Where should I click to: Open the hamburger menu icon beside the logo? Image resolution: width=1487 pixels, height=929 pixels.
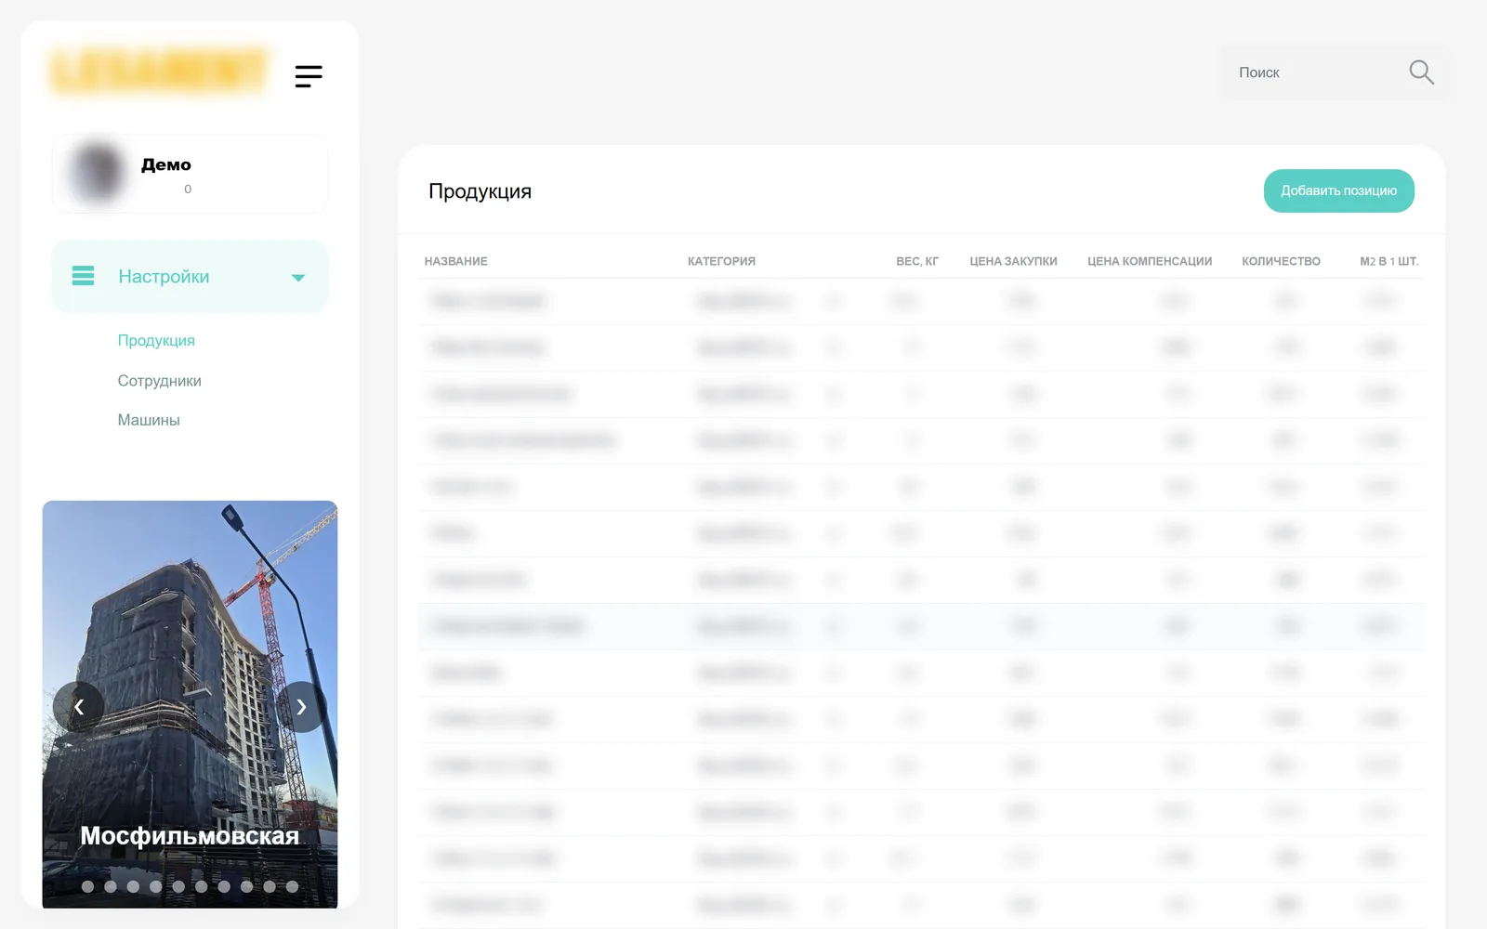[x=309, y=76]
